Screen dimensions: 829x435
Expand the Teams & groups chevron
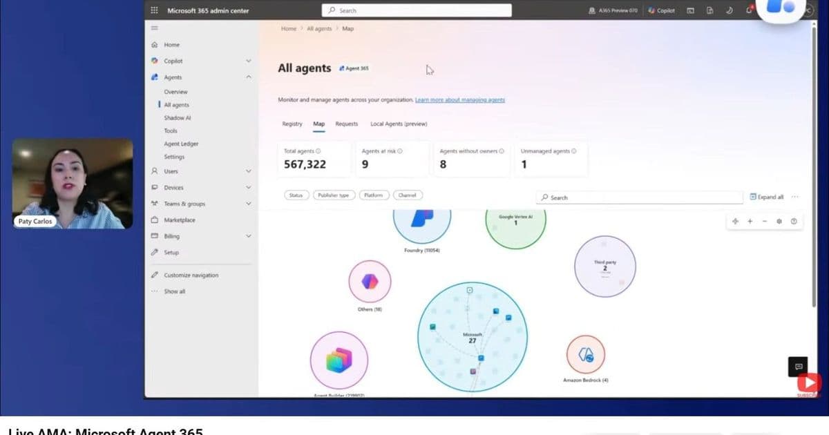pyautogui.click(x=248, y=204)
